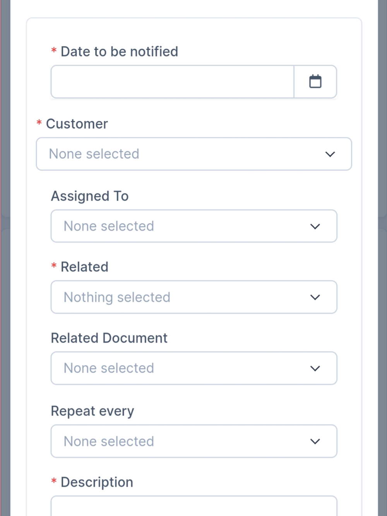Click the chevron arrow in Related dropdown

tap(315, 297)
